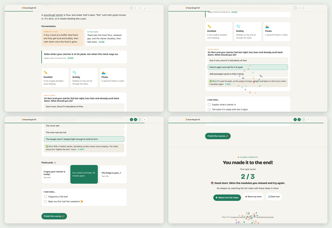Go to step 2 in the Fermentation panel
The image size is (332, 228).
pos(135,8)
